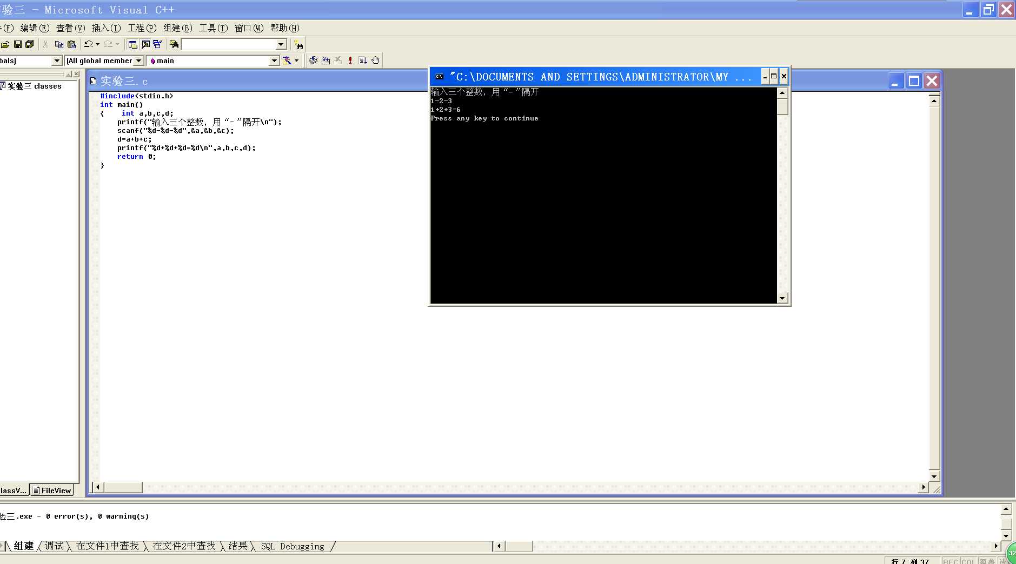
Task: Expand the Find combo box dropdown
Action: (281, 44)
